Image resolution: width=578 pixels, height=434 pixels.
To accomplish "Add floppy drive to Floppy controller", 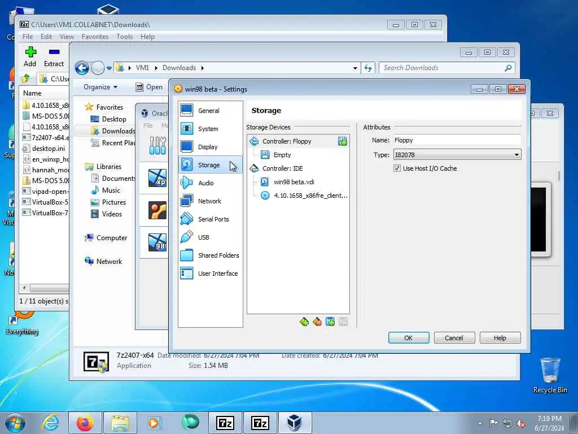I will (x=343, y=141).
